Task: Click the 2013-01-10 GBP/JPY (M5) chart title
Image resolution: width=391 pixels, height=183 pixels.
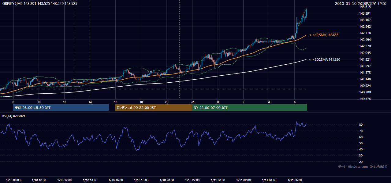Action: click(x=361, y=3)
